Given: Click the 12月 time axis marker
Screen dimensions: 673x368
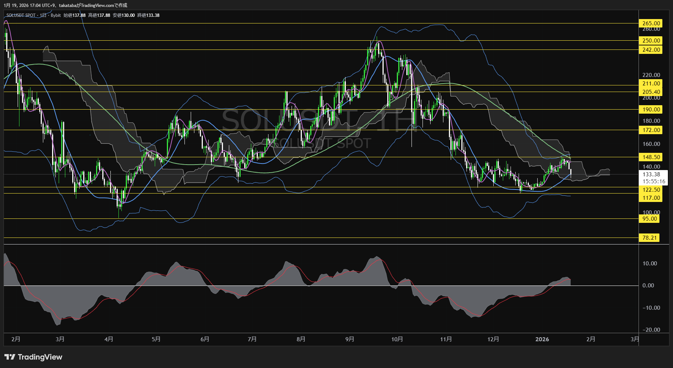Looking at the screenshot, I should [493, 339].
